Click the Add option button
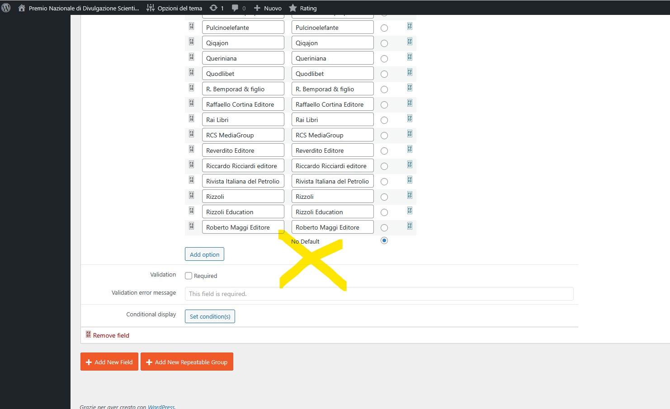The height and width of the screenshot is (409, 670). tap(204, 254)
